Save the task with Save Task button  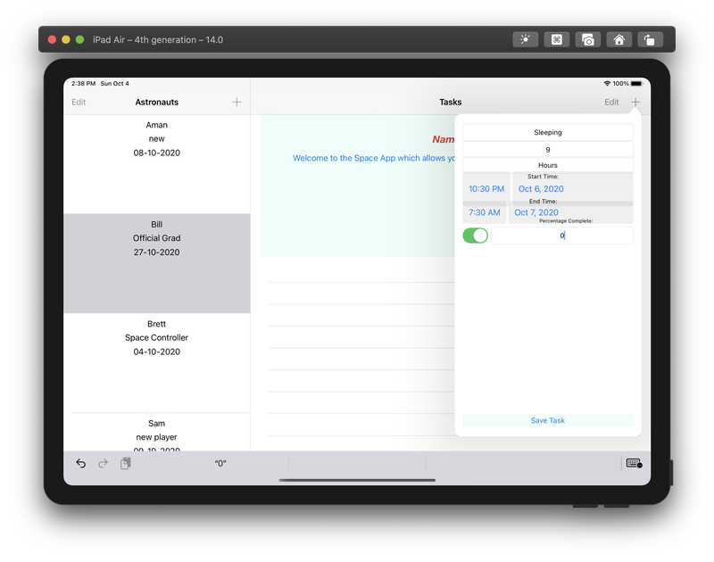coord(547,420)
